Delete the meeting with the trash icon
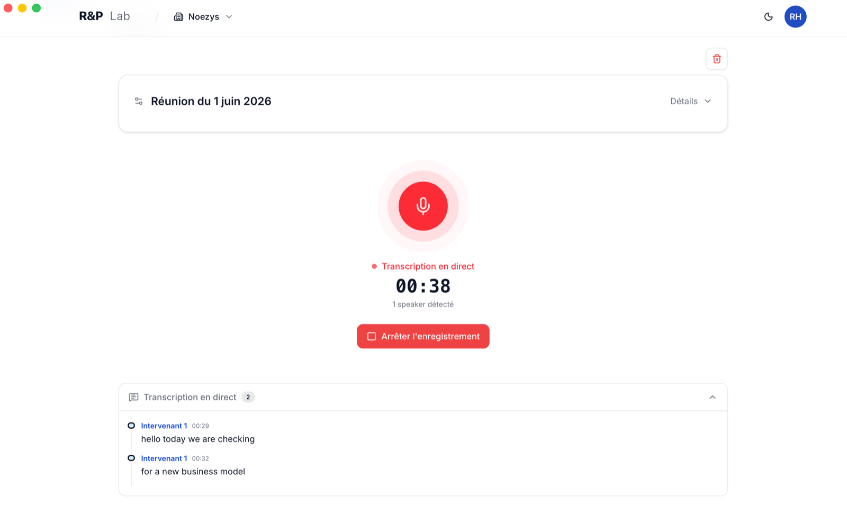 (x=717, y=59)
